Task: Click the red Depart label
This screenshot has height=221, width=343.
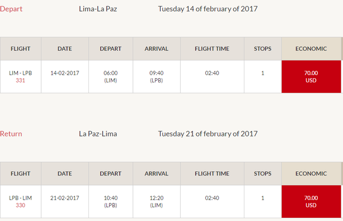Action: tap(11, 9)
